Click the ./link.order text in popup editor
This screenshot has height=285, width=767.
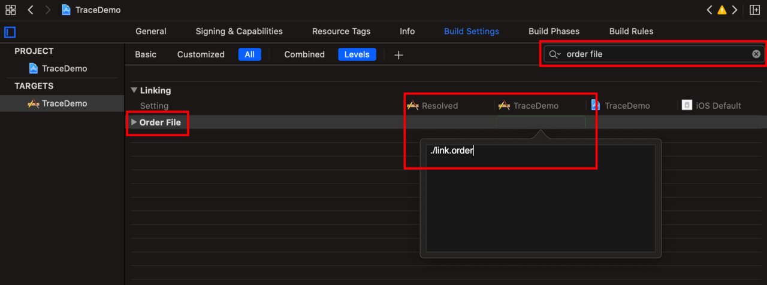tap(452, 151)
